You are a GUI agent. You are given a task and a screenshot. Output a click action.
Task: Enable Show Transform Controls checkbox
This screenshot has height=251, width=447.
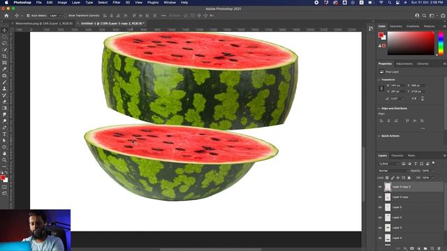coord(65,15)
